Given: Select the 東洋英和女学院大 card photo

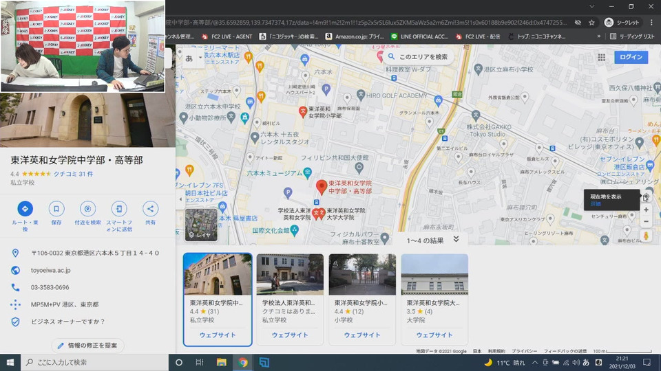Looking at the screenshot, I should (434, 274).
